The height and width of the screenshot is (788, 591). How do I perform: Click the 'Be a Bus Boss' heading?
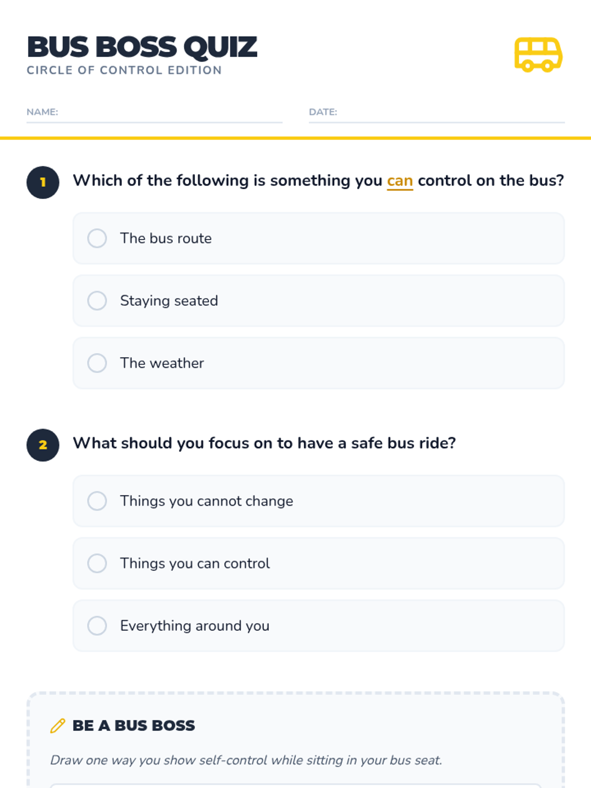133,725
